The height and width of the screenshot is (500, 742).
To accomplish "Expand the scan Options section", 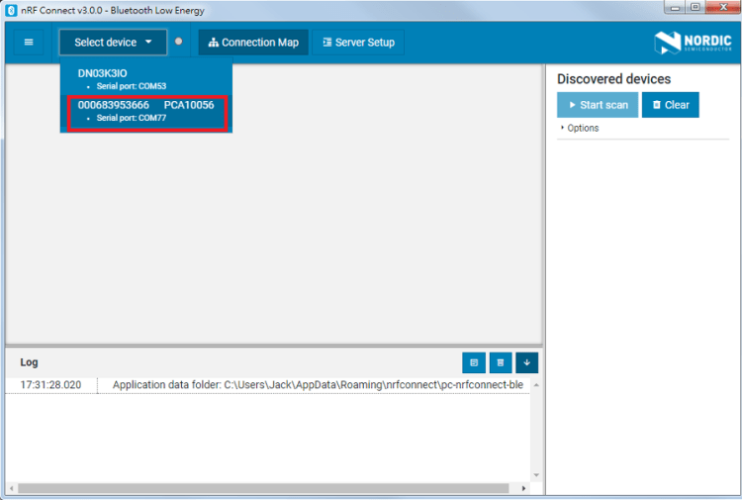I will pos(580,128).
